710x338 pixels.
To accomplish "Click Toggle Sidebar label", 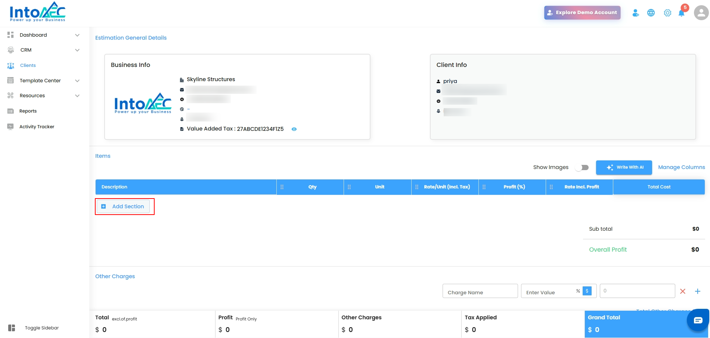I will coord(42,328).
